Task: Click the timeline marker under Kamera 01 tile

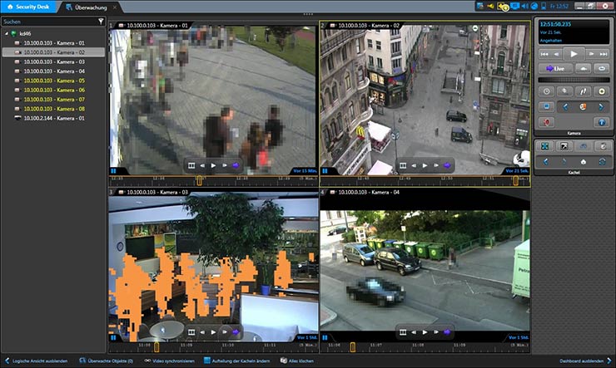Action: [199, 179]
